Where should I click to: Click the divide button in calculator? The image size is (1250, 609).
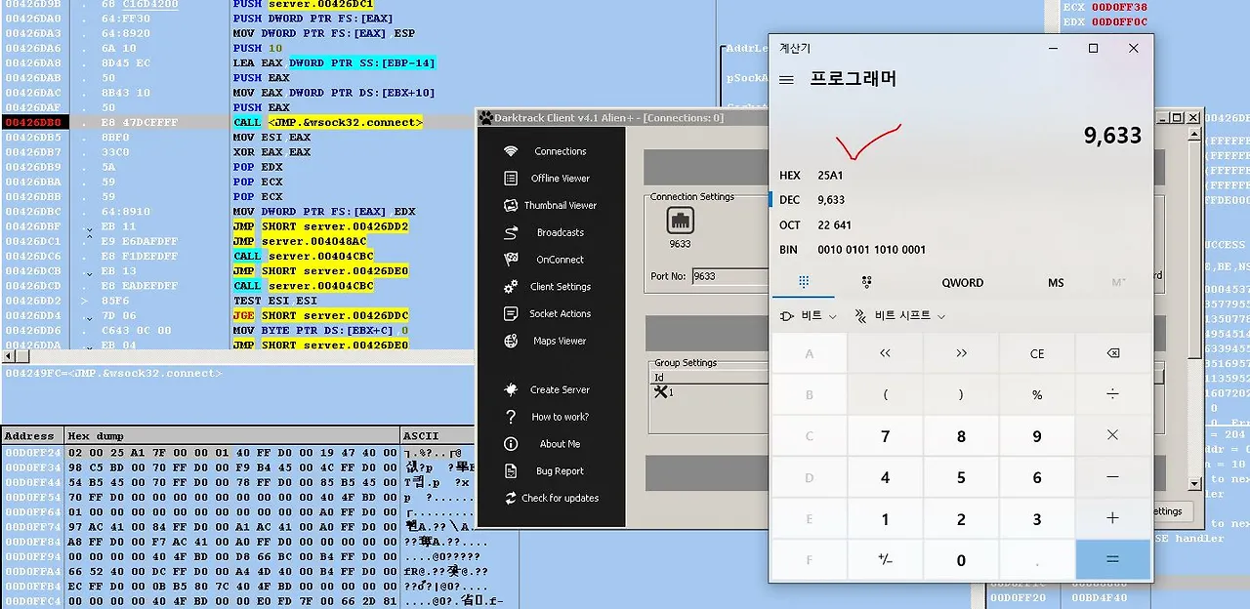point(1113,395)
